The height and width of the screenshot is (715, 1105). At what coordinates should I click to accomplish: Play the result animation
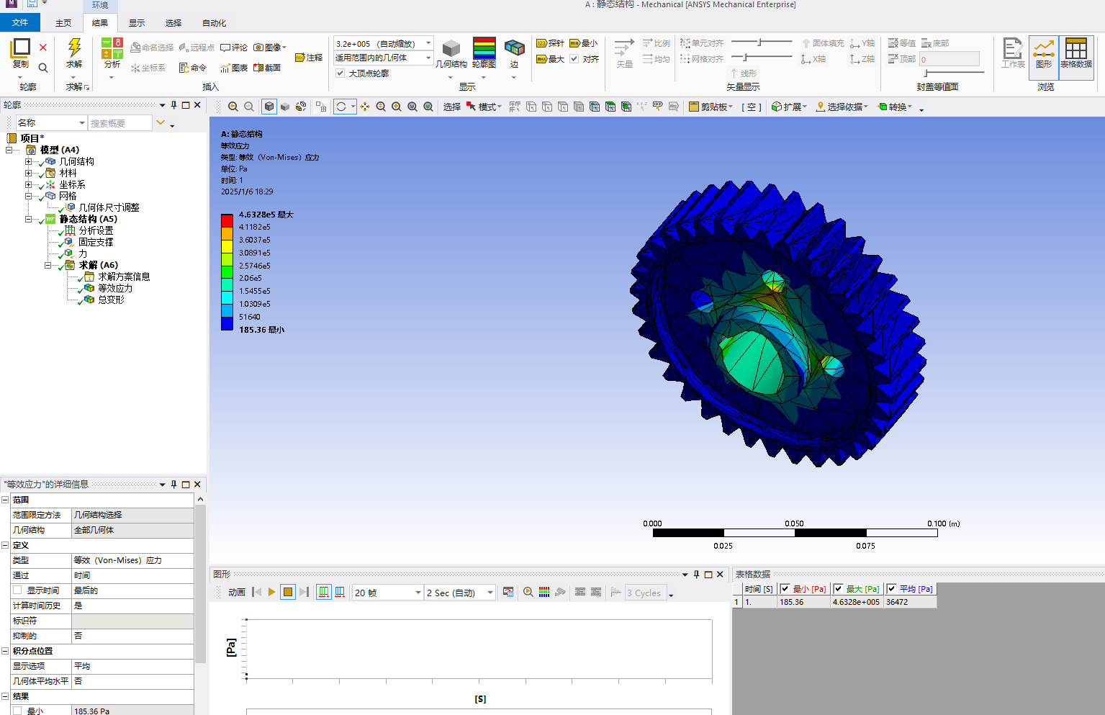point(272,592)
